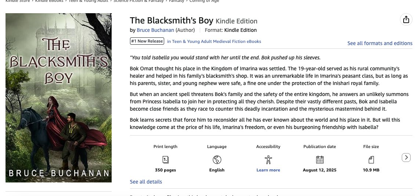415x196 pixels.
Task: Click the share icon button
Action: [x=406, y=19]
